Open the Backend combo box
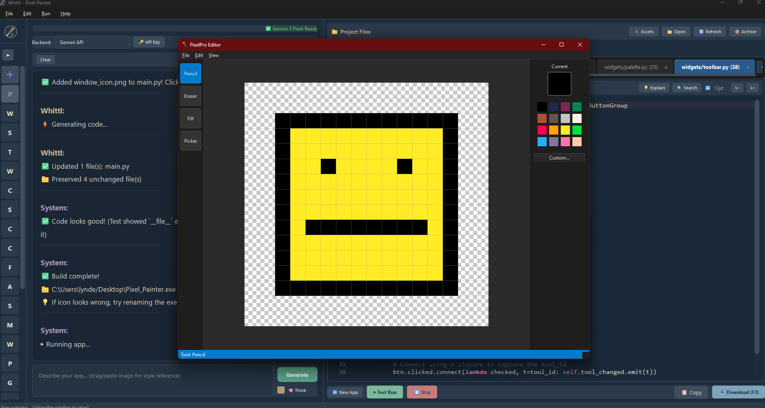The height and width of the screenshot is (408, 765). pyautogui.click(x=92, y=42)
